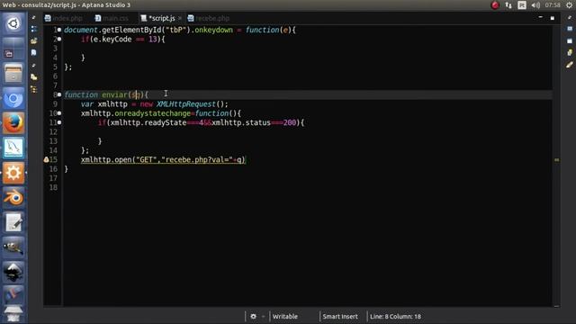Click the yellow warning mark in overview ruler
Image resolution: width=576 pixels, height=324 pixels.
tap(557, 160)
